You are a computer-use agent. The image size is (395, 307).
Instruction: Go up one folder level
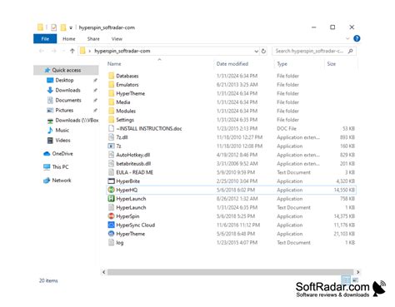point(72,51)
